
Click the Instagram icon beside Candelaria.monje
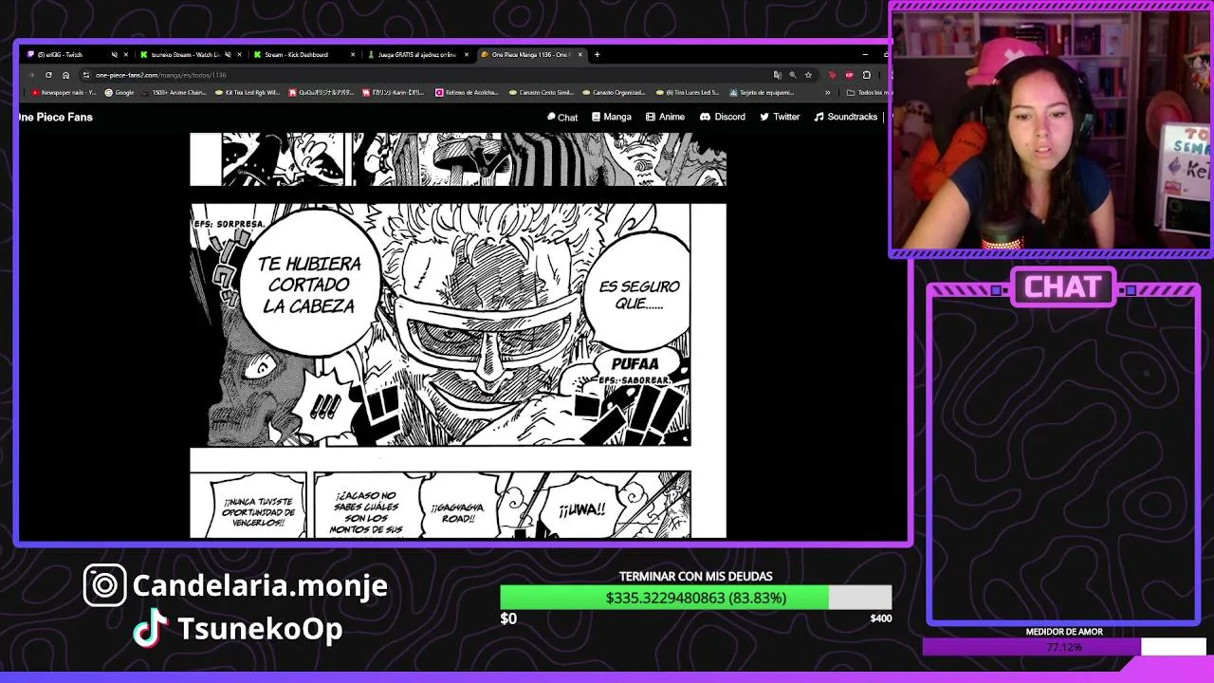tap(104, 585)
